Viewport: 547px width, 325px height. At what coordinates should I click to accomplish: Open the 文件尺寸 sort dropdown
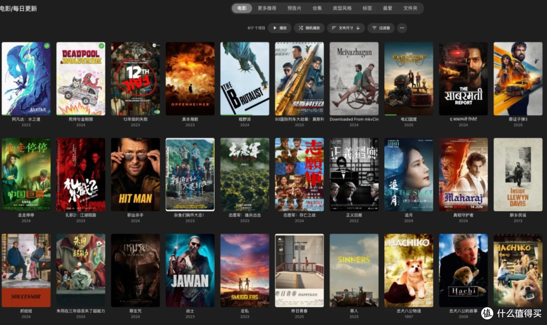click(346, 28)
